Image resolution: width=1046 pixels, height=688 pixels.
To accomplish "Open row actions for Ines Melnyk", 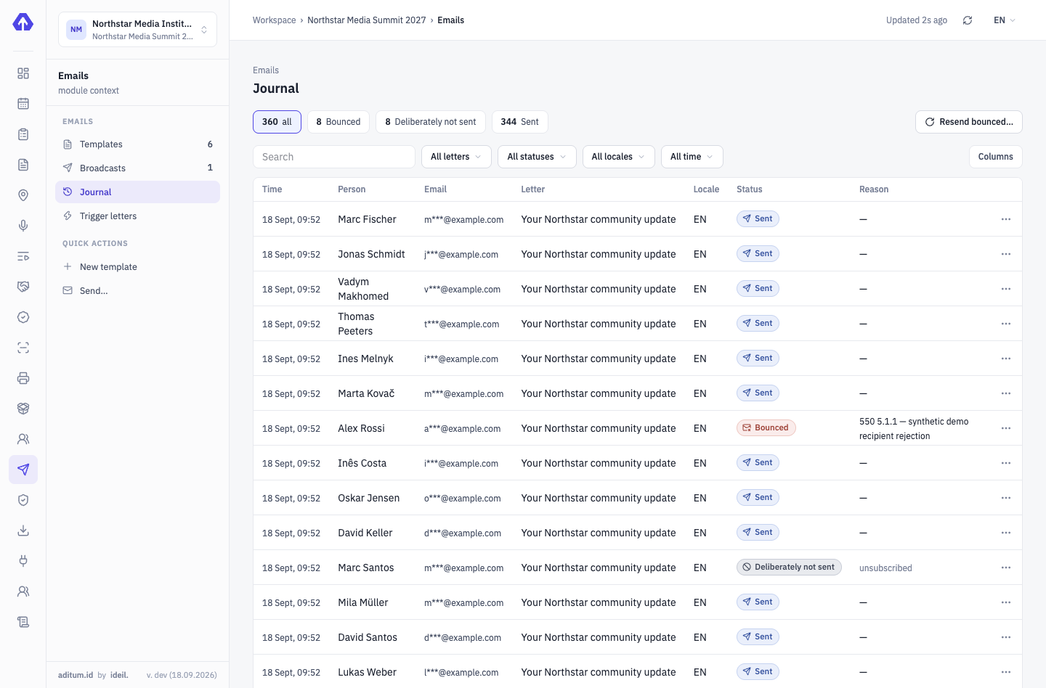I will click(1006, 359).
